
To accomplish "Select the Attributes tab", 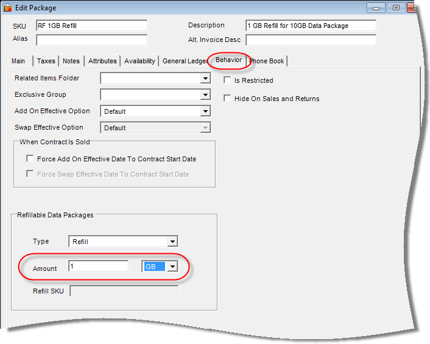I will (x=102, y=61).
